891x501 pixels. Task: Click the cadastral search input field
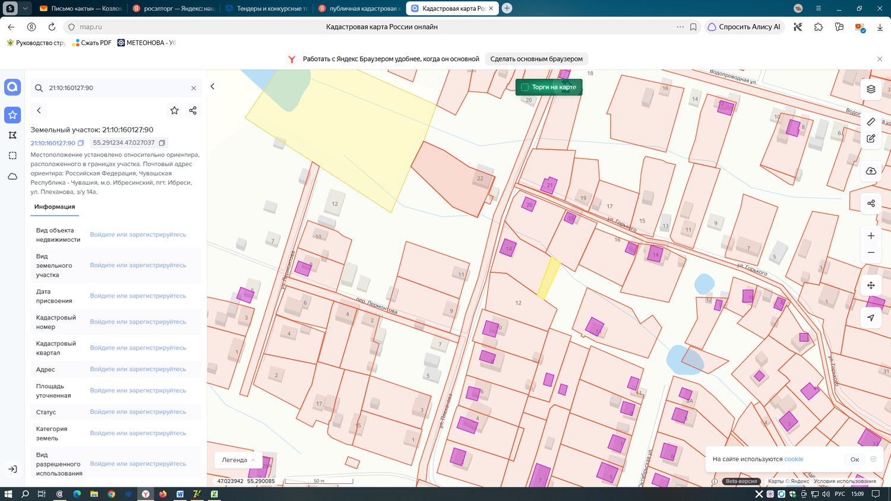(x=116, y=88)
